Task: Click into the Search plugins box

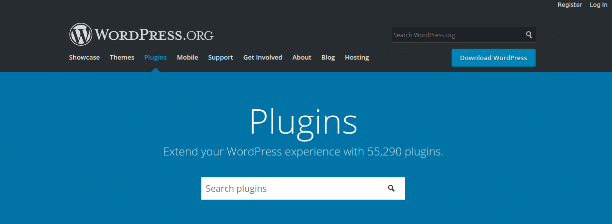Action: coord(292,189)
